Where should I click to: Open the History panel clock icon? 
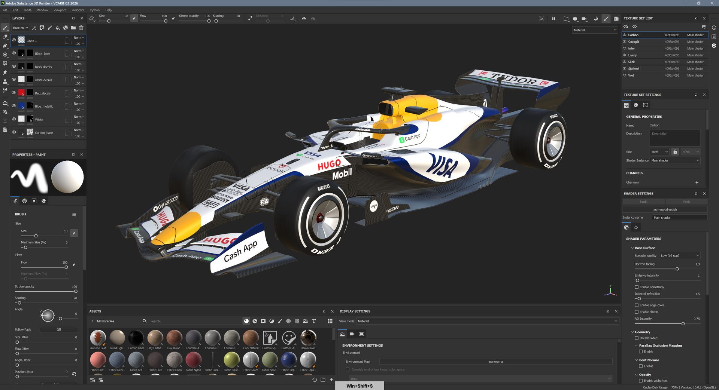[x=714, y=28]
